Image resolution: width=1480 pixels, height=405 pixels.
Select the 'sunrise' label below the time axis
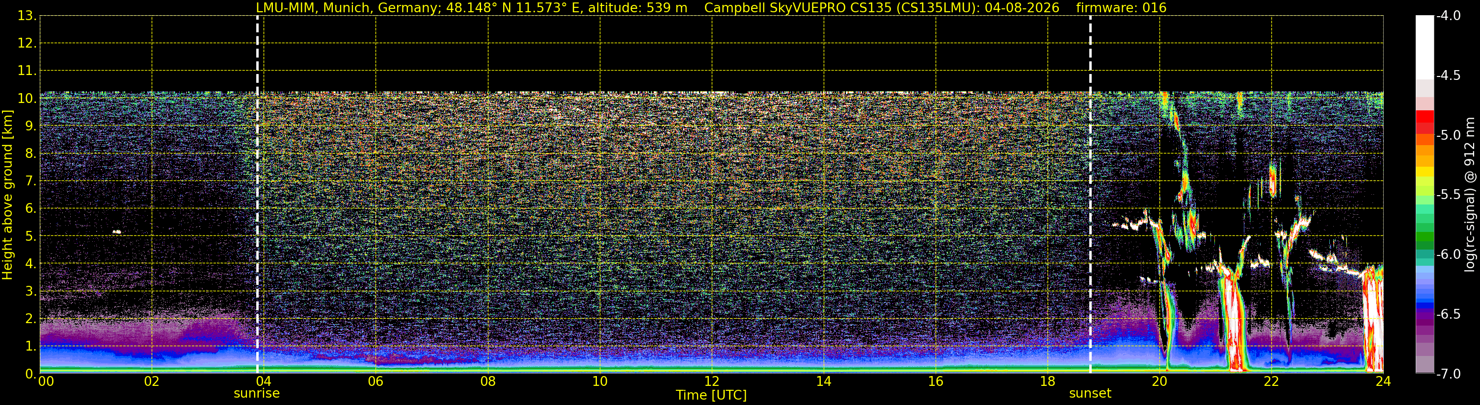point(257,394)
